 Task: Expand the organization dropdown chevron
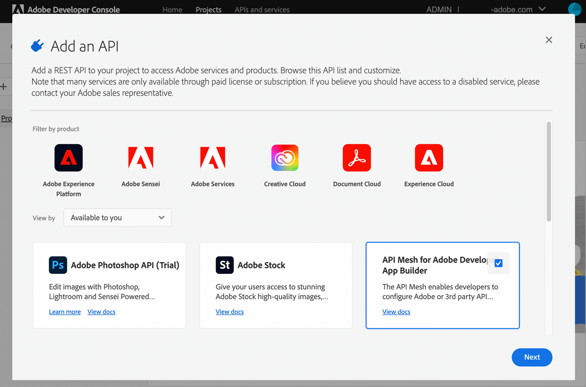543,9
